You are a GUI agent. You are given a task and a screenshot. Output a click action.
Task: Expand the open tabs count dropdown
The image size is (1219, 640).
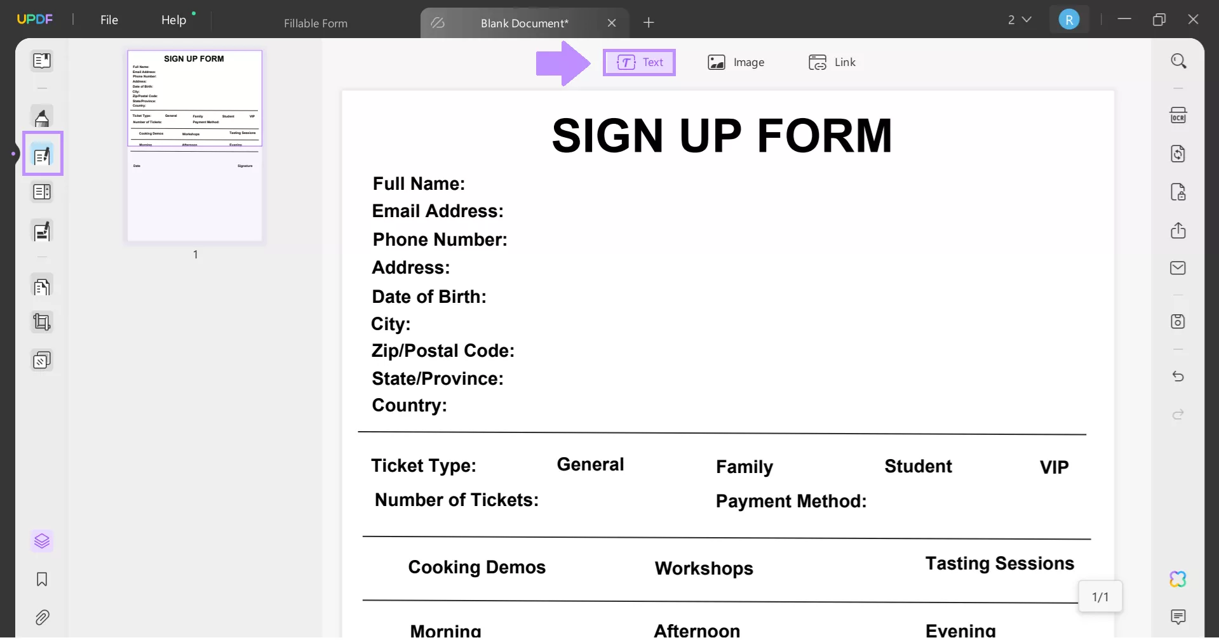coord(1020,20)
